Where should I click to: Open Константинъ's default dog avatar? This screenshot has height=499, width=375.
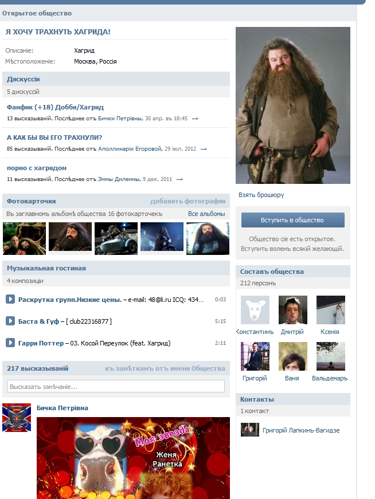click(255, 309)
